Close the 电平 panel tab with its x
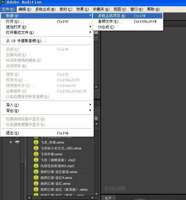 (x=114, y=198)
